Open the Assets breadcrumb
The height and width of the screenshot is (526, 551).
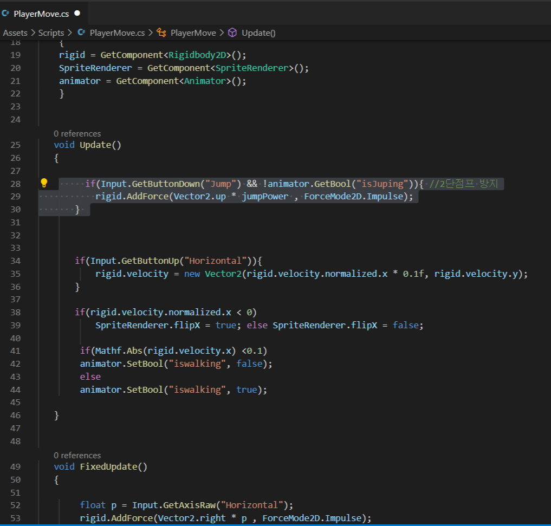point(15,33)
